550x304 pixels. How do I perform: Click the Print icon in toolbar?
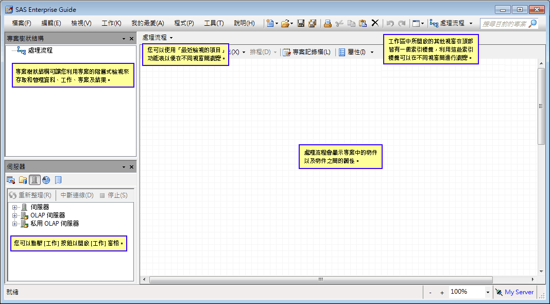click(x=328, y=23)
